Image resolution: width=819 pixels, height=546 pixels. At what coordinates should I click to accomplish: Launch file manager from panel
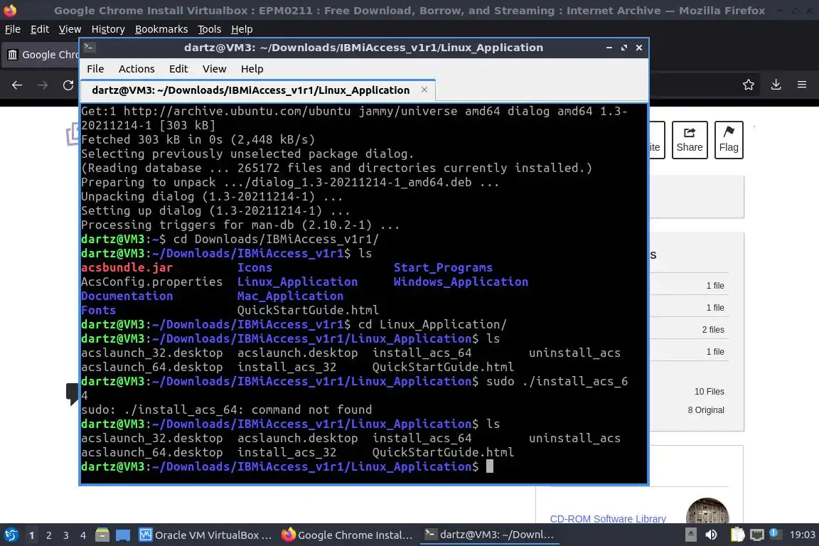point(102,535)
